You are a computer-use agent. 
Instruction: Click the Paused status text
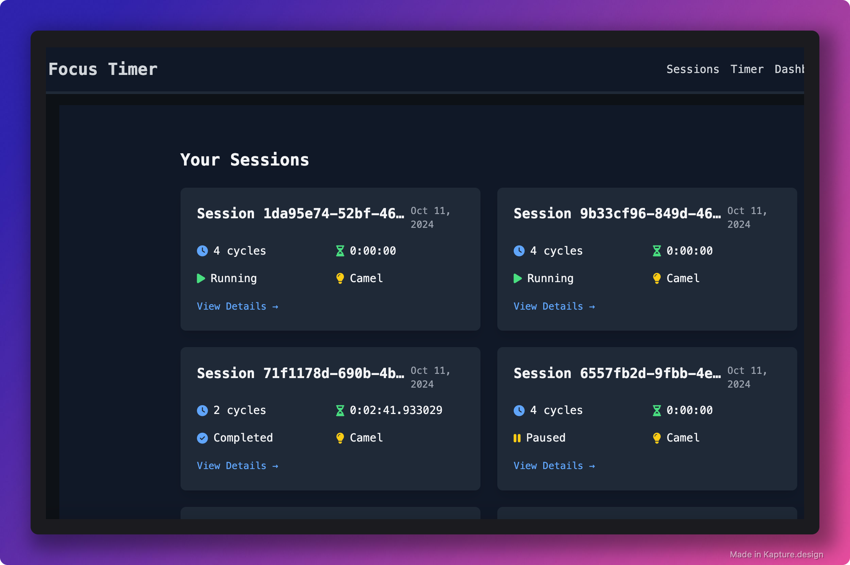[x=546, y=438]
